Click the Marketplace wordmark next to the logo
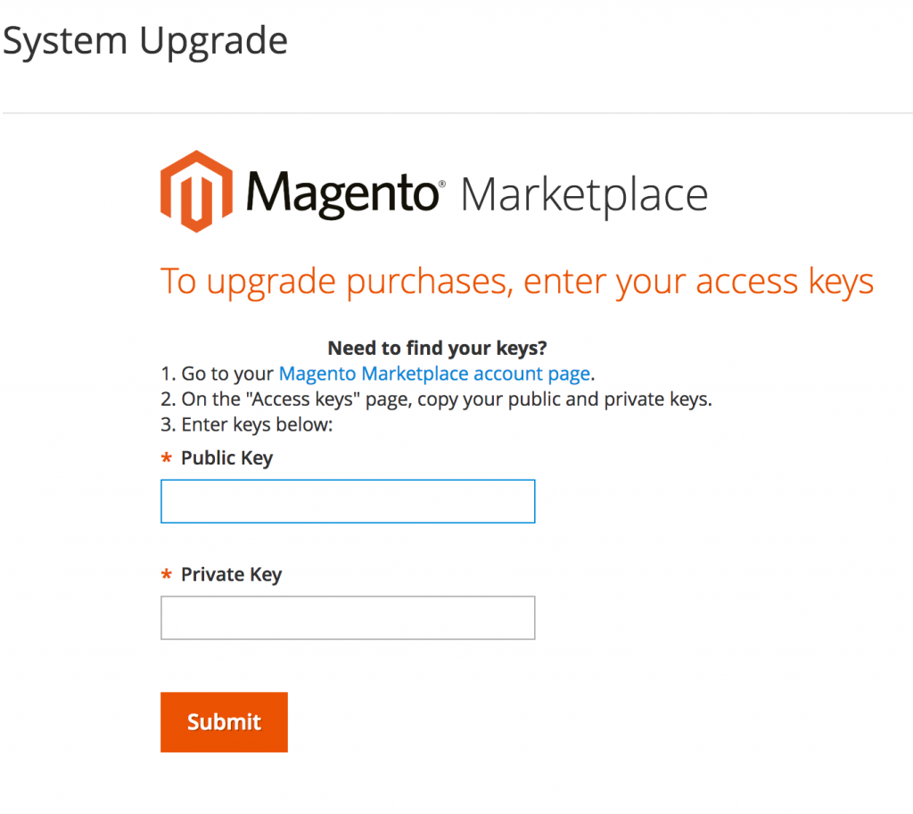The height and width of the screenshot is (814, 913). click(584, 193)
